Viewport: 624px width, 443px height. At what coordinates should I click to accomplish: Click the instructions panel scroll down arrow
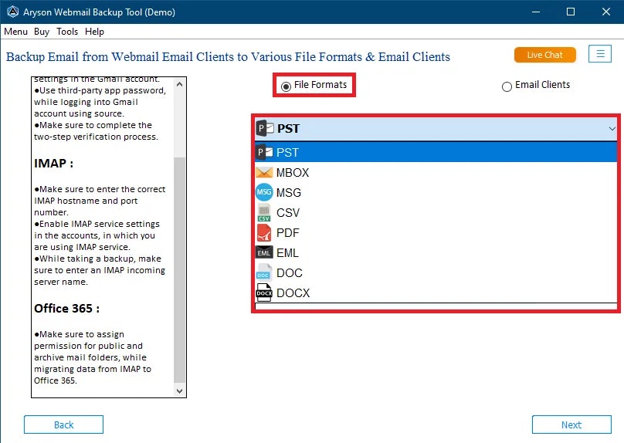[179, 391]
